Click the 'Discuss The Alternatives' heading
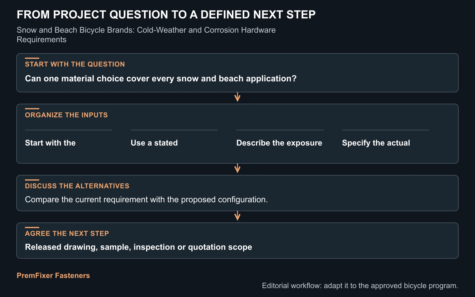 pos(77,186)
